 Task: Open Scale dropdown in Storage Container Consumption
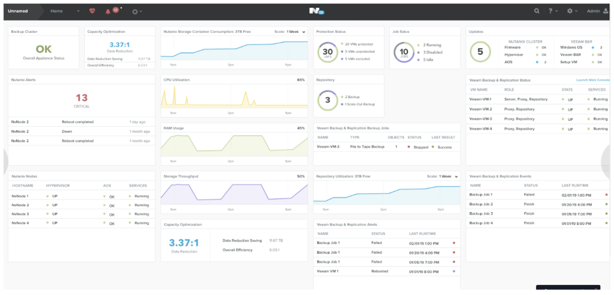pyautogui.click(x=295, y=32)
